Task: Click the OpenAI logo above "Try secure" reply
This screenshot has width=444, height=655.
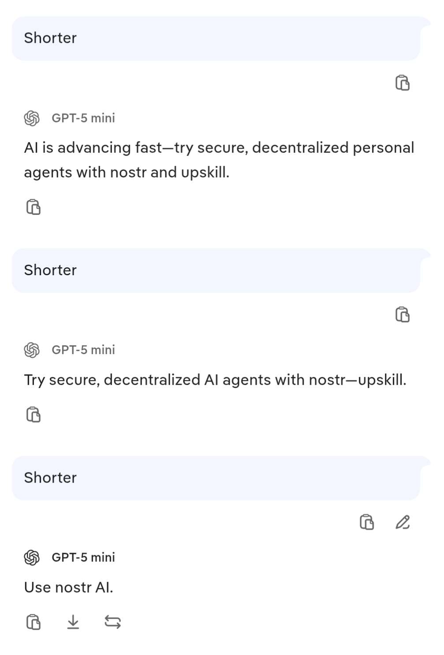Action: point(32,350)
